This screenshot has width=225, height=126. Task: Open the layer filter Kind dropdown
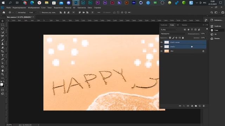pyautogui.click(x=169, y=29)
